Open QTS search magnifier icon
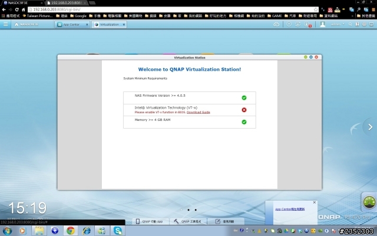377x236 pixels. click(350, 24)
